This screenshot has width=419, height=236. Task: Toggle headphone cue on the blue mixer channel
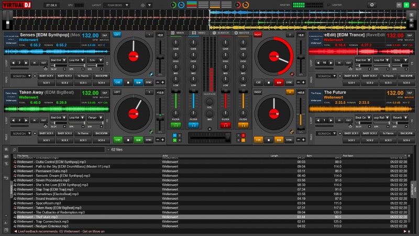coord(193,125)
